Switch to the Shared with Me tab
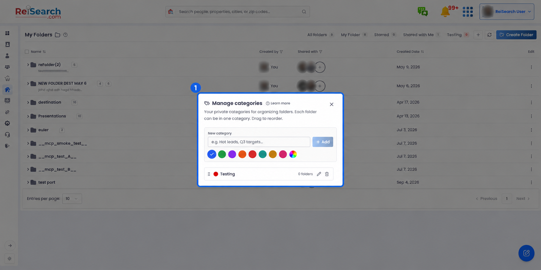 421,35
